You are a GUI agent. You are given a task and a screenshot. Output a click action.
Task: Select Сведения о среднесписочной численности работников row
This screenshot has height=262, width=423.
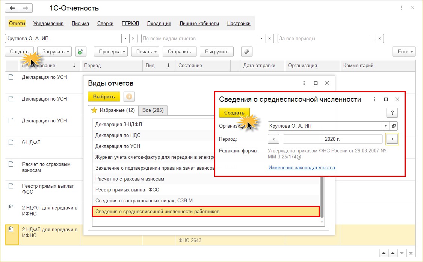[x=206, y=212]
